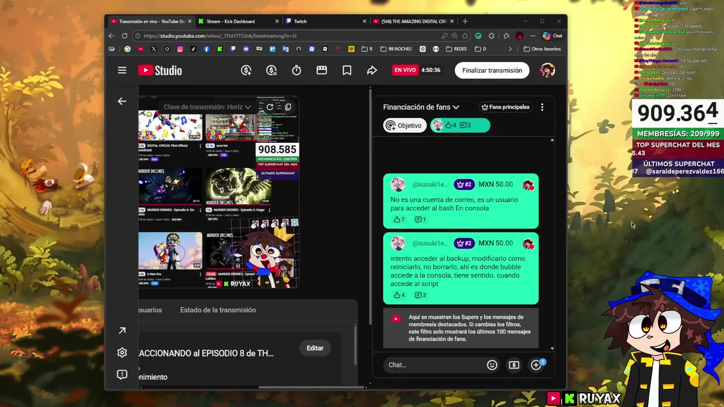Open the Copilot Chat button in browser
Screen dimensions: 724x407
tap(553, 36)
